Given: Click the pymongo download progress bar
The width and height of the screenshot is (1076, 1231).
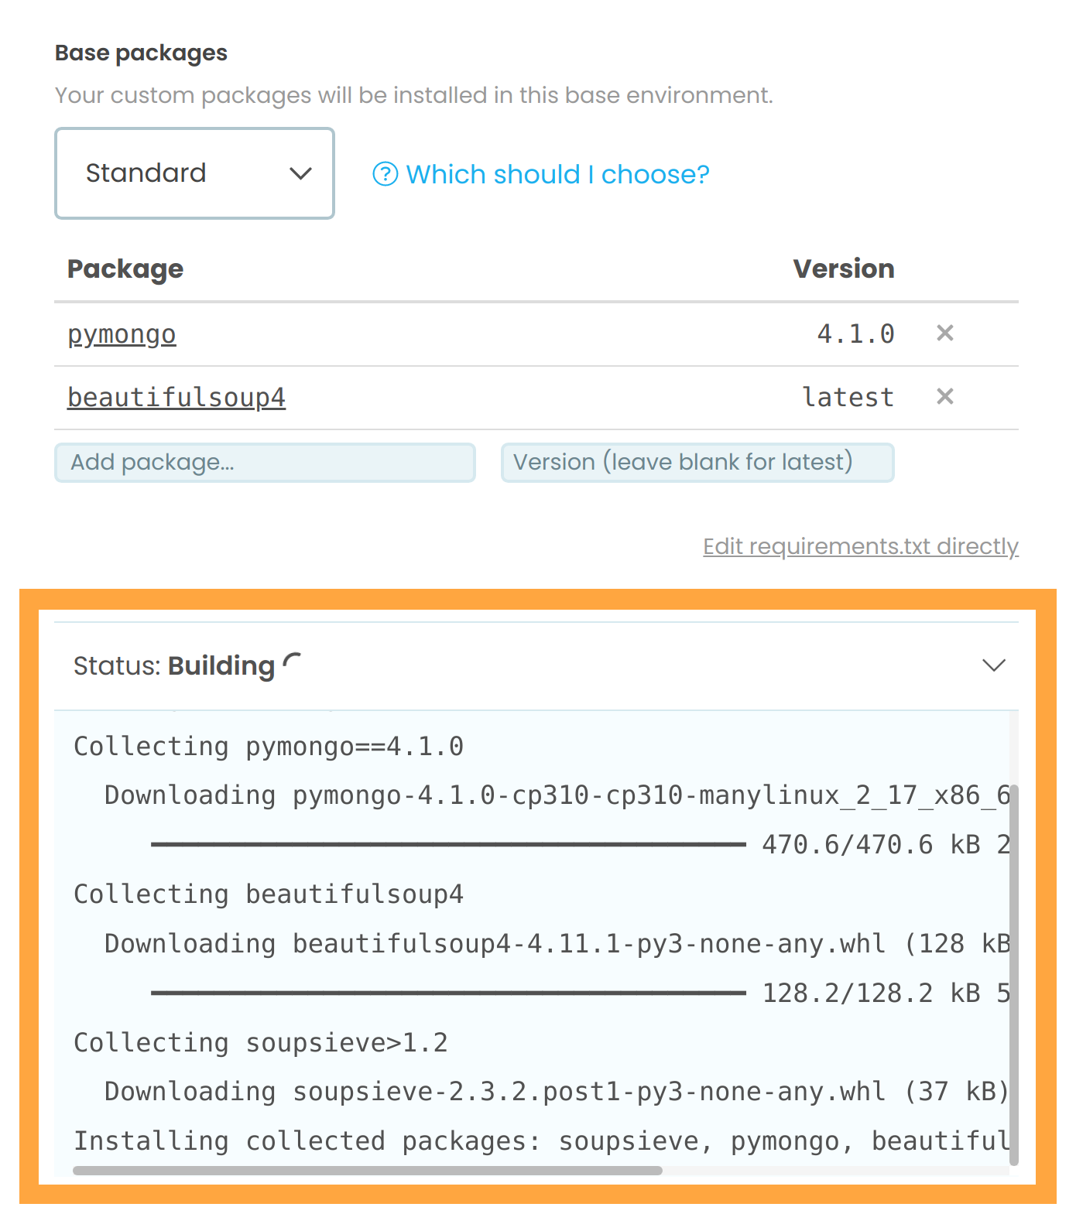Looking at the screenshot, I should click(445, 844).
